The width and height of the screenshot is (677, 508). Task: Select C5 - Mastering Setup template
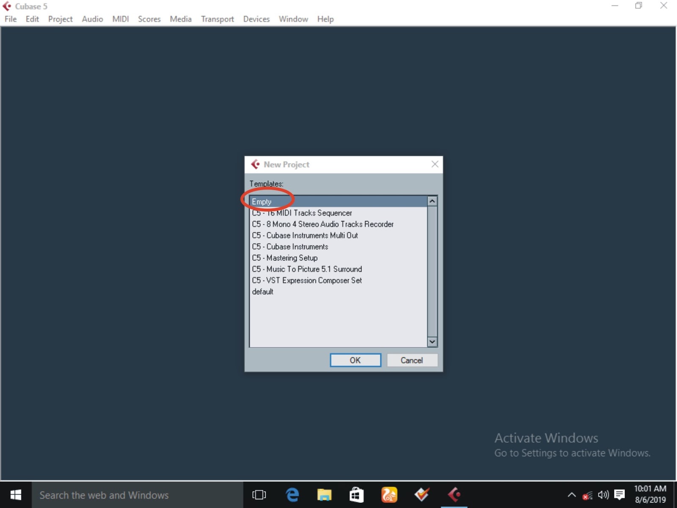[x=338, y=258]
